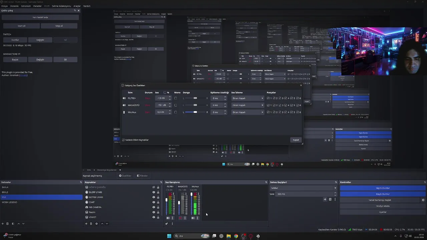Move source down in Kaynaklar toolbar

coord(107,224)
